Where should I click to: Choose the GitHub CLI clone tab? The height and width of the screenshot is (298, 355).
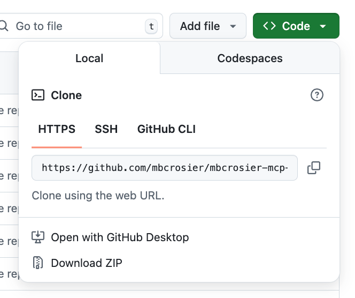pos(166,129)
